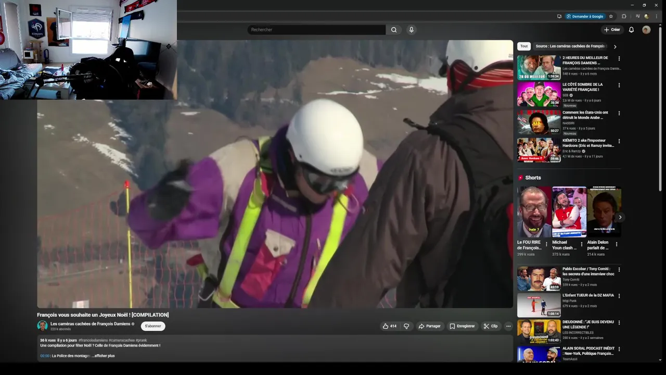Image resolution: width=666 pixels, height=375 pixels.
Task: Open 'KIEMITO 2 aka l'imposteur' thumbnail
Action: pyautogui.click(x=539, y=150)
